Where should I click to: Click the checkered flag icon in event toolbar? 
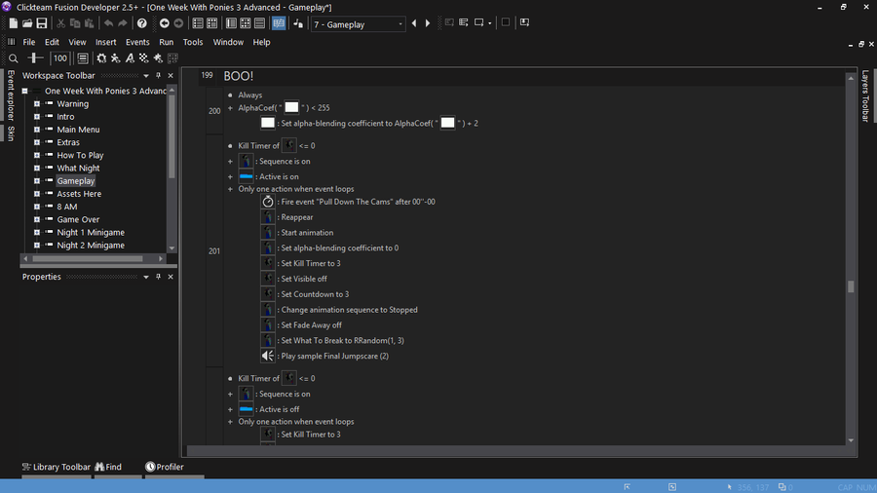click(144, 58)
